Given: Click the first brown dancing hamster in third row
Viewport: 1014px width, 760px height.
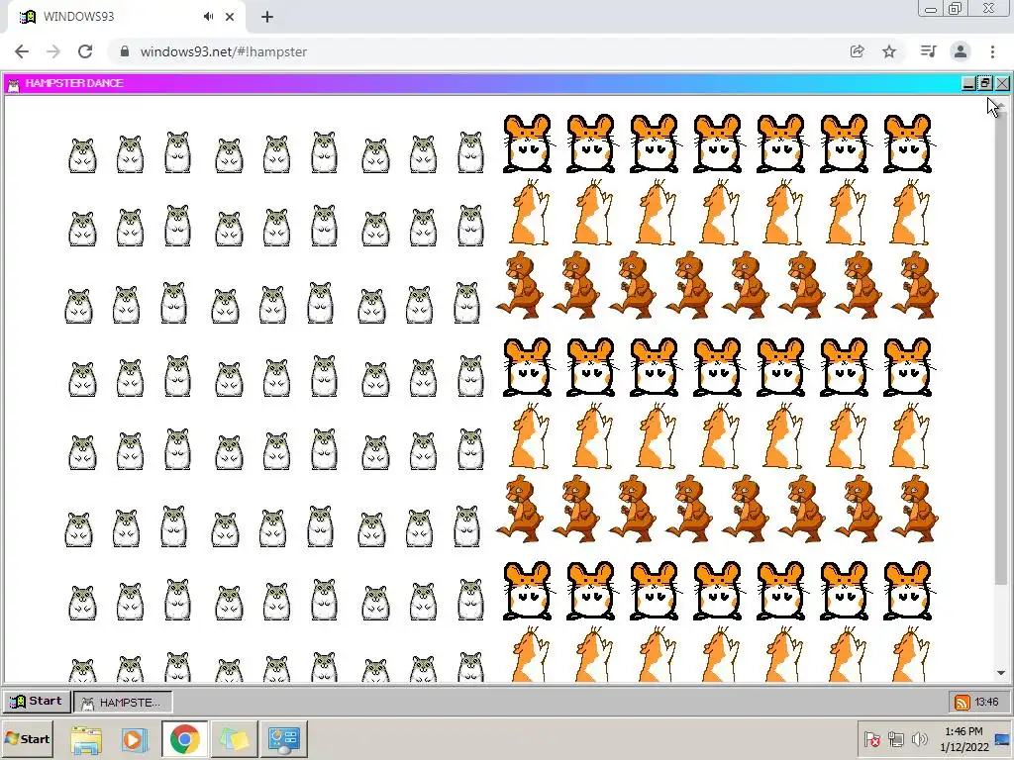Looking at the screenshot, I should [x=520, y=285].
